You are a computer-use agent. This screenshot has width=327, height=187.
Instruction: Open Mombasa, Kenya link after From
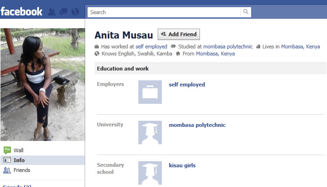pyautogui.click(x=215, y=54)
